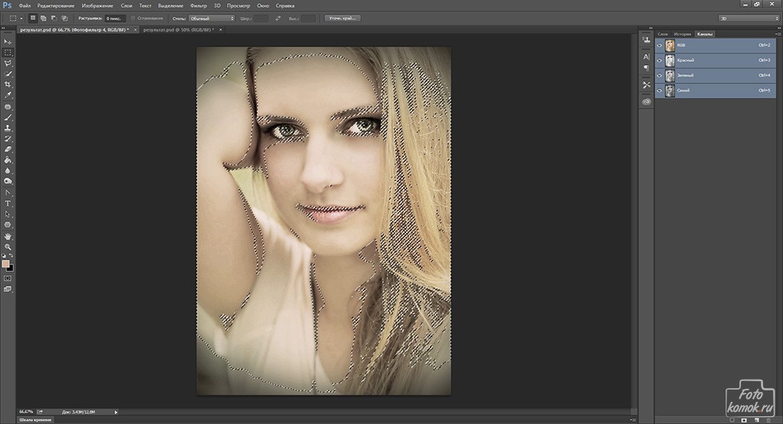This screenshot has width=783, height=424.
Task: Open the Фильтр menu
Action: 197,5
